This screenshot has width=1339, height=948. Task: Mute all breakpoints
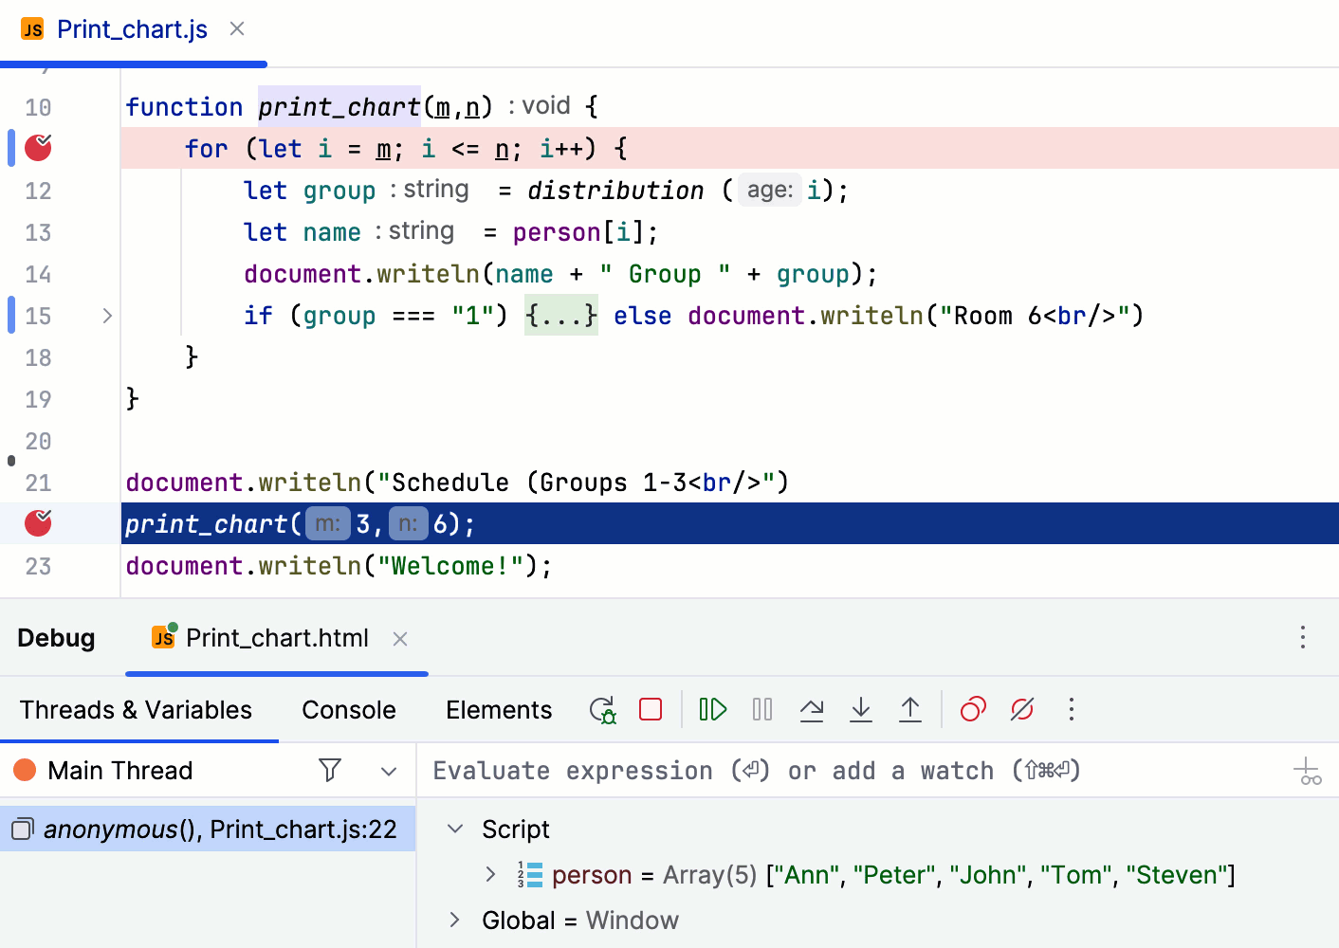1021,709
